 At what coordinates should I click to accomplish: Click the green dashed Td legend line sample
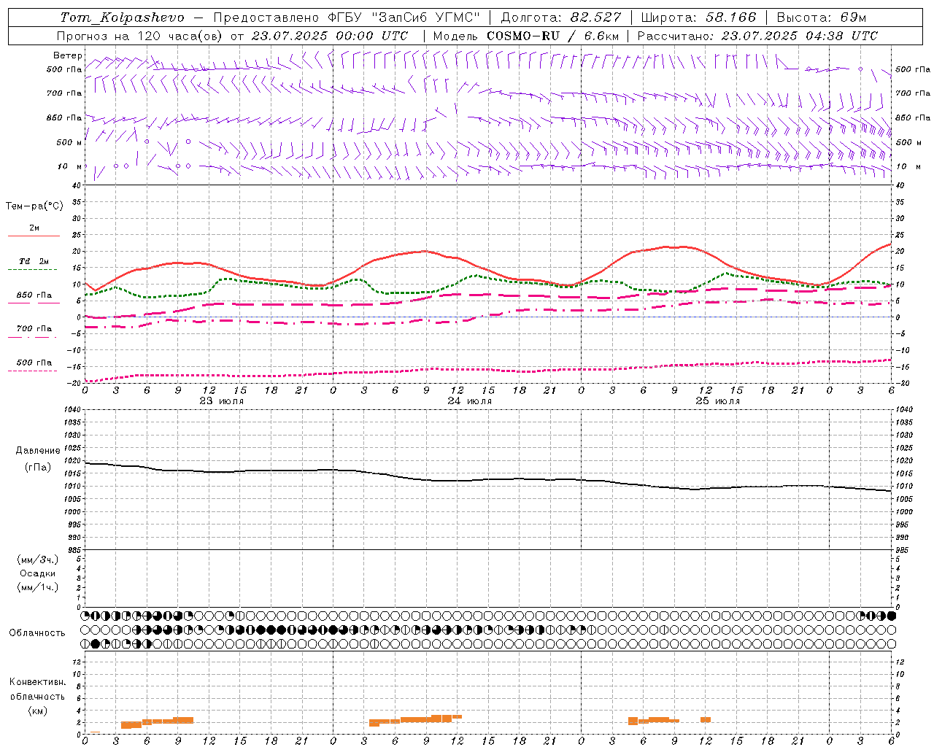pos(32,270)
